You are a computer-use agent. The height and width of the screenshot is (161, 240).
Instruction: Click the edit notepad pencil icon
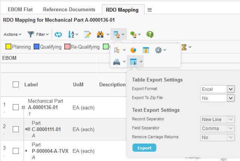pyautogui.click(x=88, y=34)
